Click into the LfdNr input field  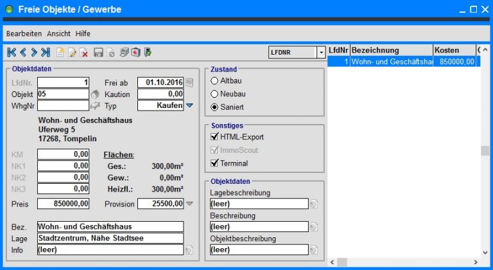pyautogui.click(x=63, y=83)
